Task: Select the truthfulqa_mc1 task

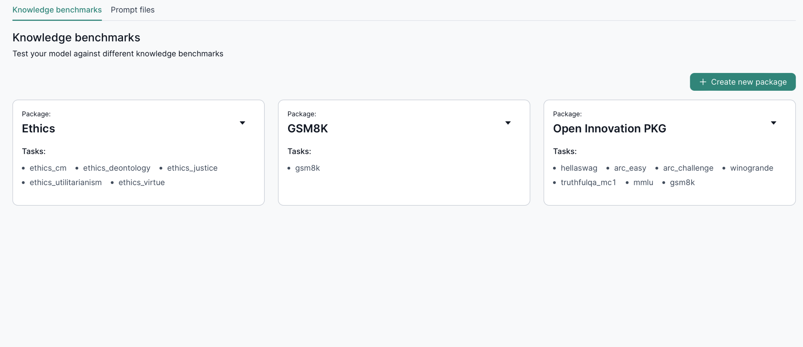Action: (x=588, y=182)
